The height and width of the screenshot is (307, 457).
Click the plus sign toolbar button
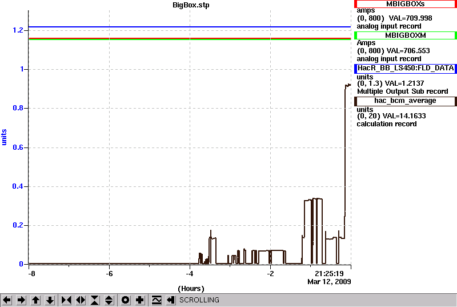pos(140,300)
